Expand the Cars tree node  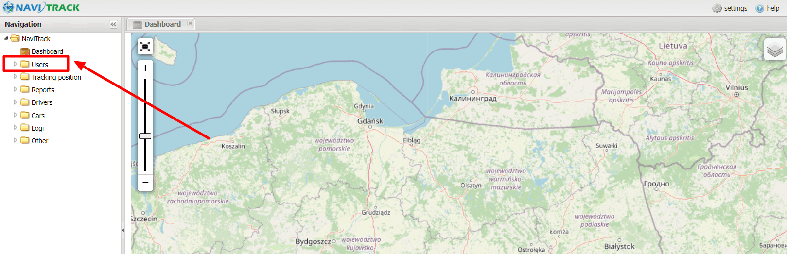(15, 115)
